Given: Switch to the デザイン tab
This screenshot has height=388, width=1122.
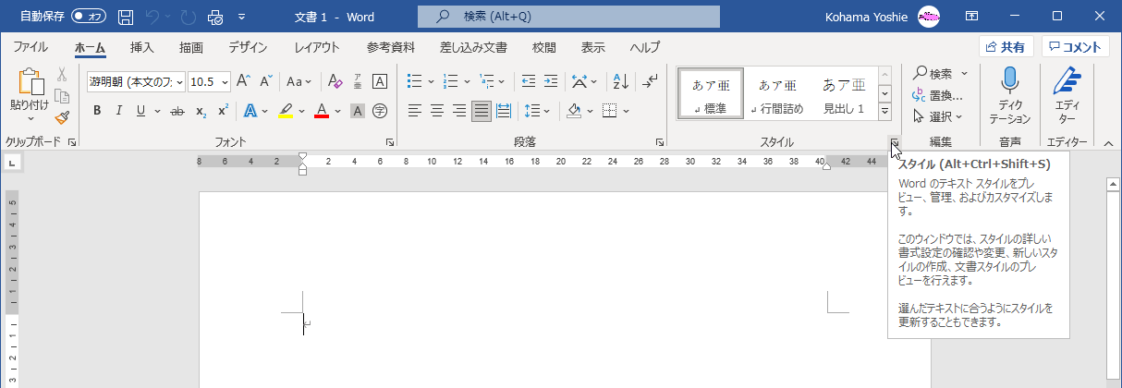Looking at the screenshot, I should (x=248, y=47).
